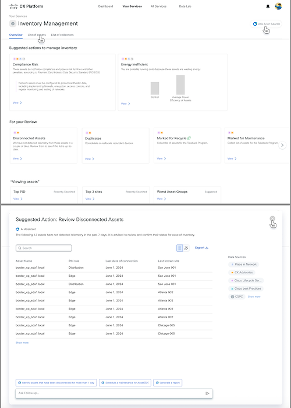
Task: Select the Cisco best Practices data source chip
Action: point(246,289)
